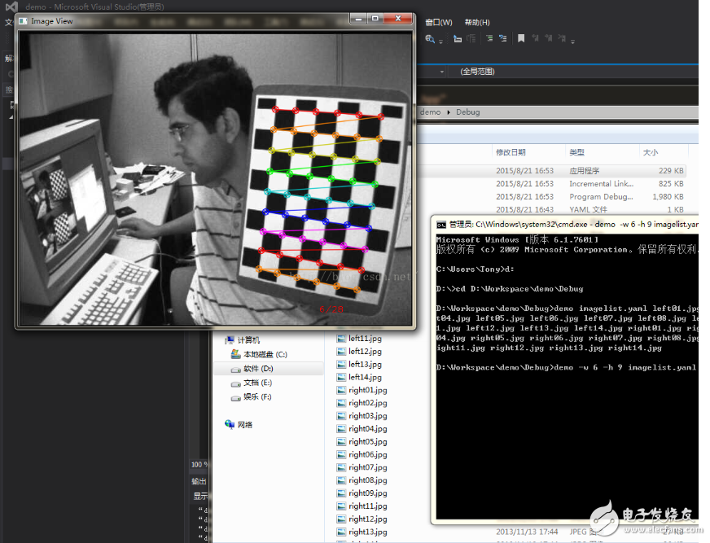Click the comment-out lines toolbar icon
Screen dimensions: 710x543
coord(489,38)
